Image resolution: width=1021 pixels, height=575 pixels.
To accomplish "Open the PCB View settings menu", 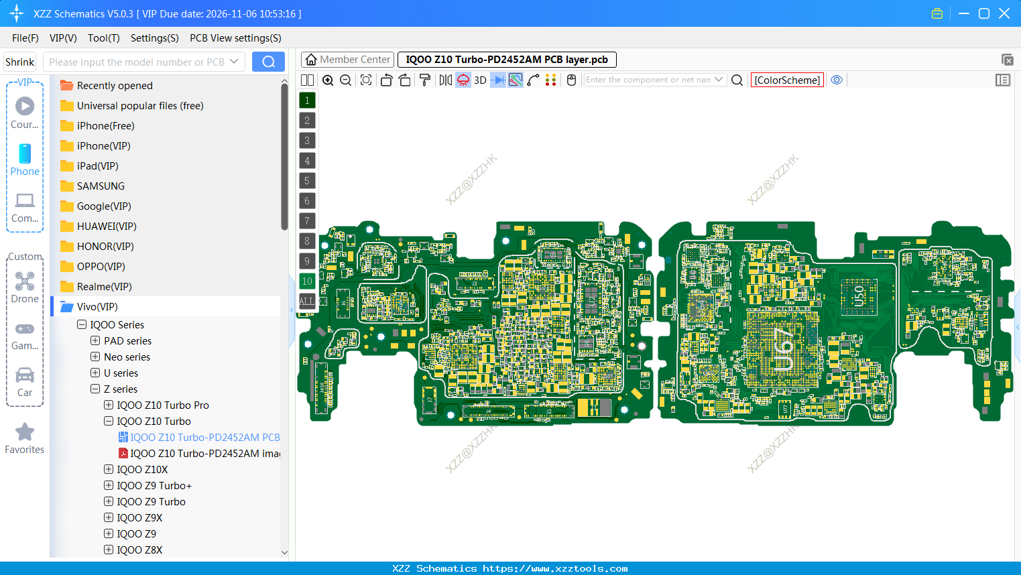I will tap(235, 38).
